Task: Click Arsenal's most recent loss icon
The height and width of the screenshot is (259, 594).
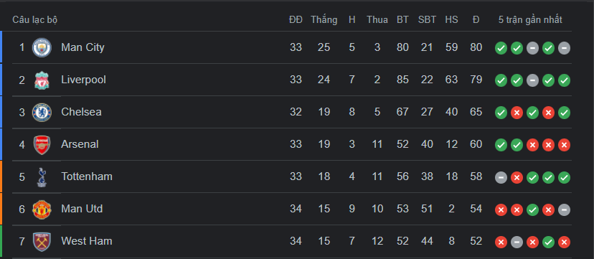Action: [564, 145]
